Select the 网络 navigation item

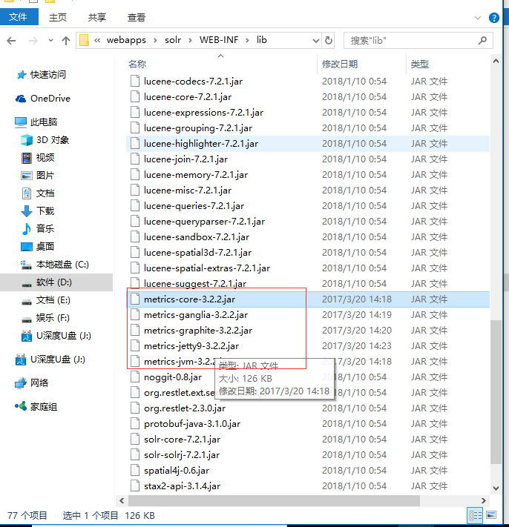point(39,382)
